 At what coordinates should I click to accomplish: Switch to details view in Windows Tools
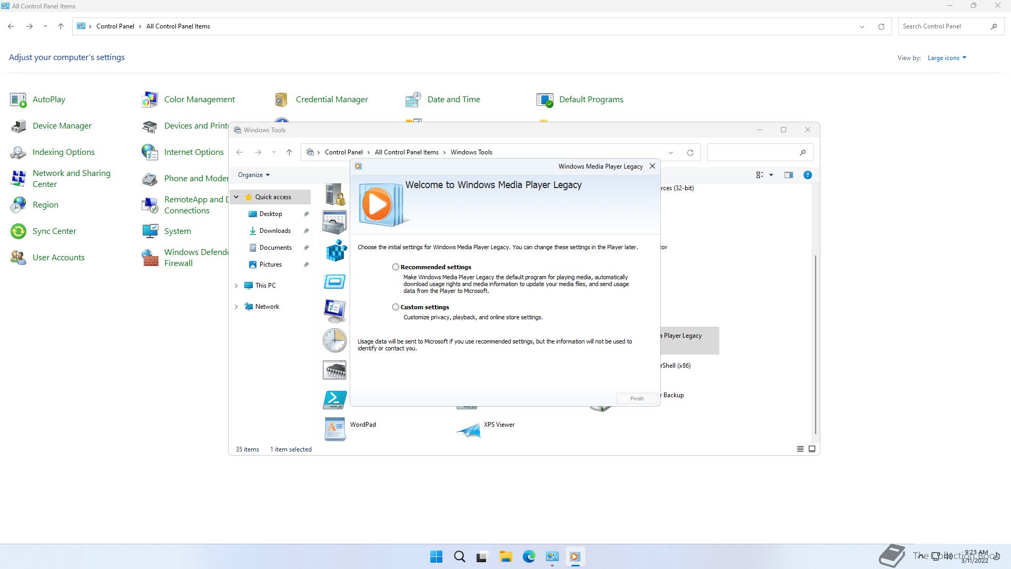pyautogui.click(x=800, y=449)
